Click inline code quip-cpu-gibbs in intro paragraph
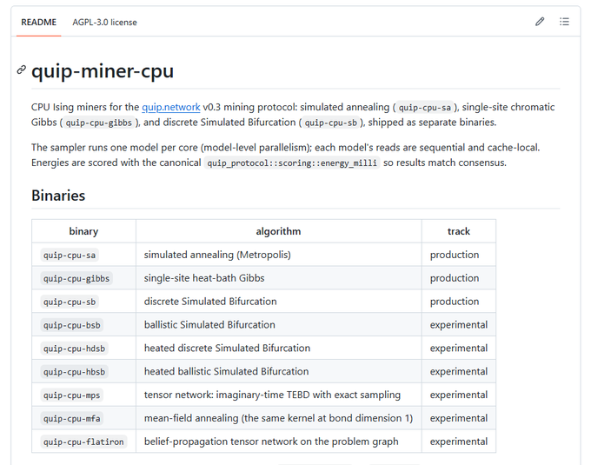Screen dimensions: 591x465 click(x=99, y=123)
